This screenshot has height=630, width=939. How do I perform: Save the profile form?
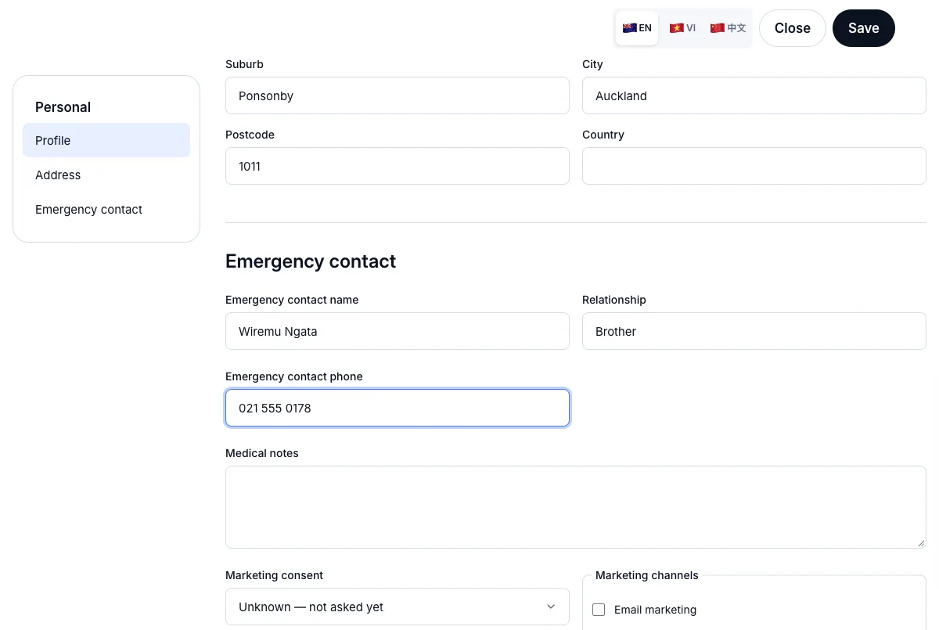coord(863,28)
